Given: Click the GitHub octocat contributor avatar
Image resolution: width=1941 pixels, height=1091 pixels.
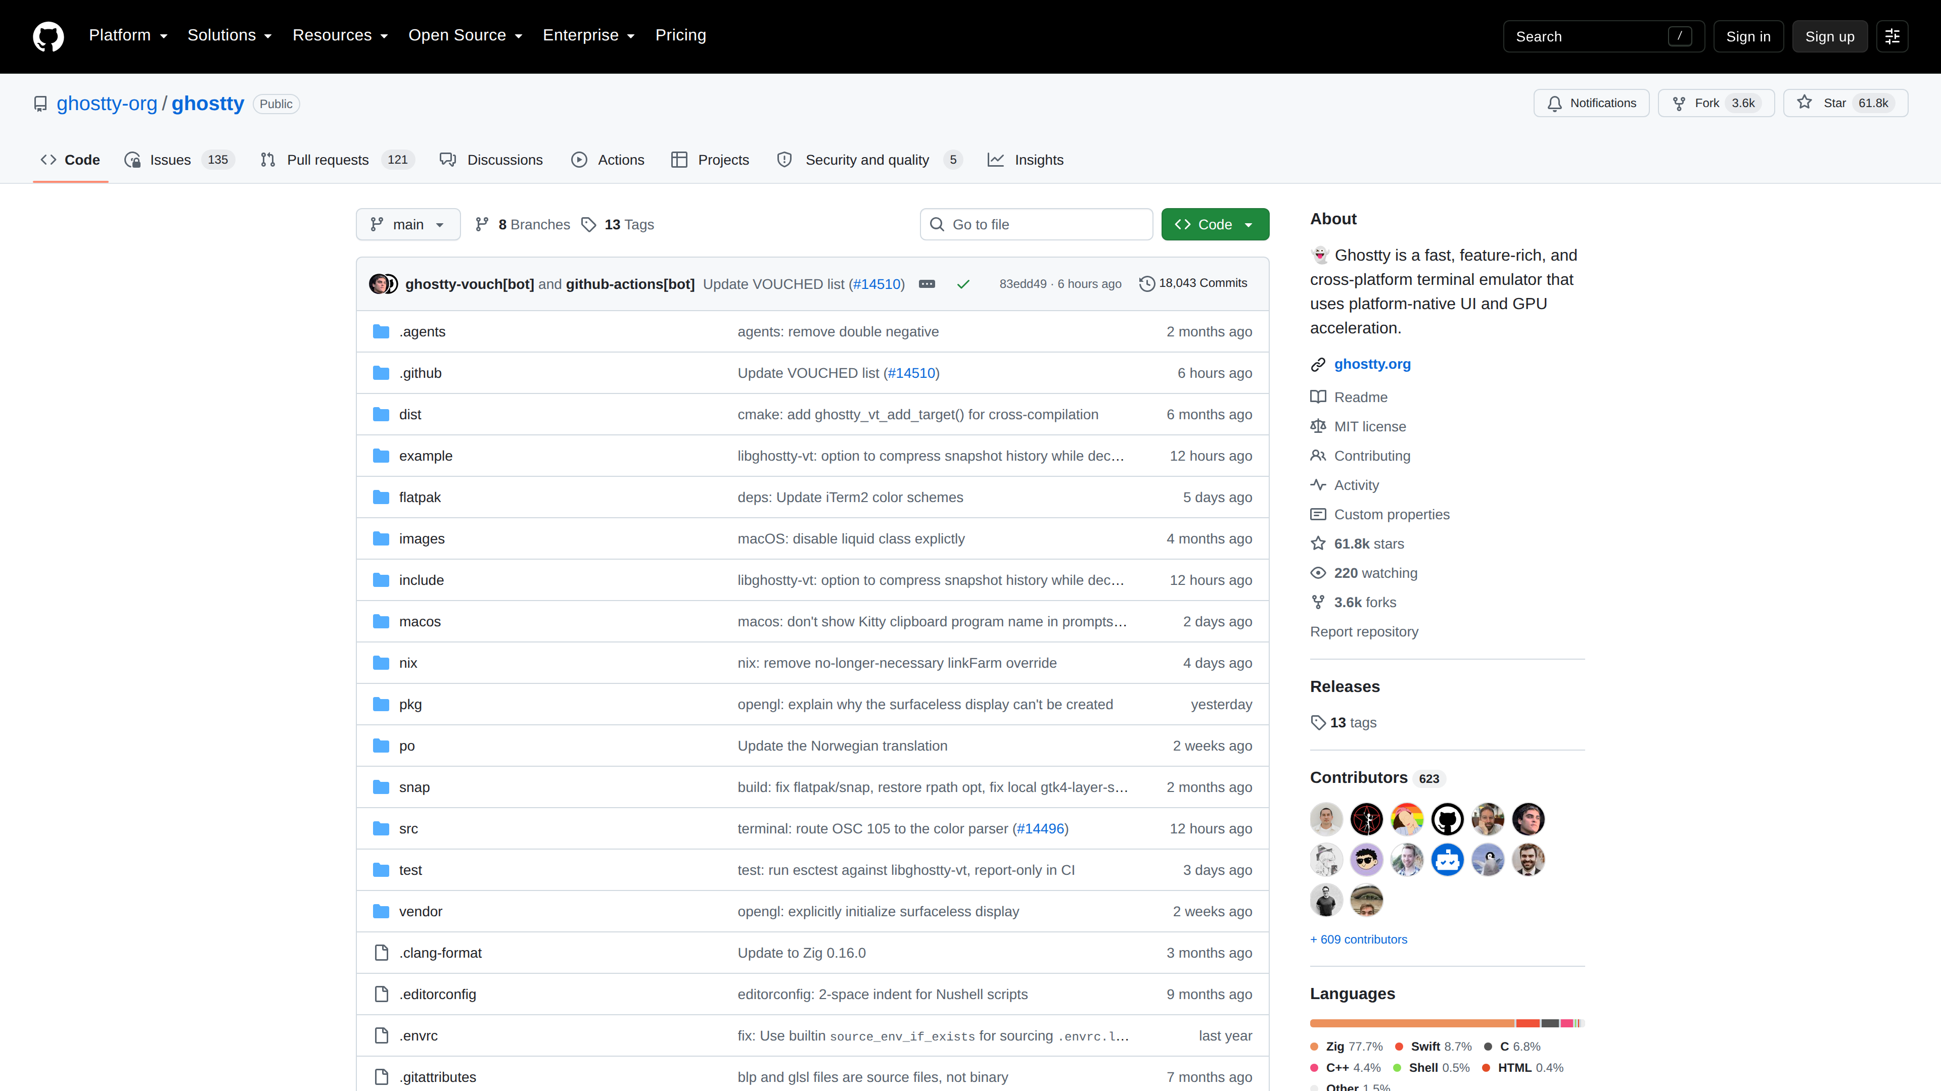Looking at the screenshot, I should tap(1447, 819).
